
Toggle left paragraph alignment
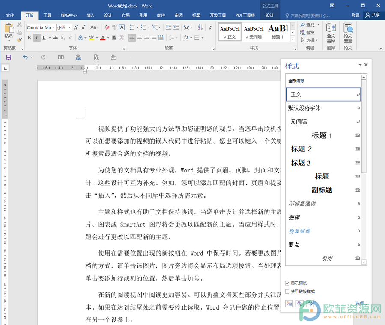point(132,38)
